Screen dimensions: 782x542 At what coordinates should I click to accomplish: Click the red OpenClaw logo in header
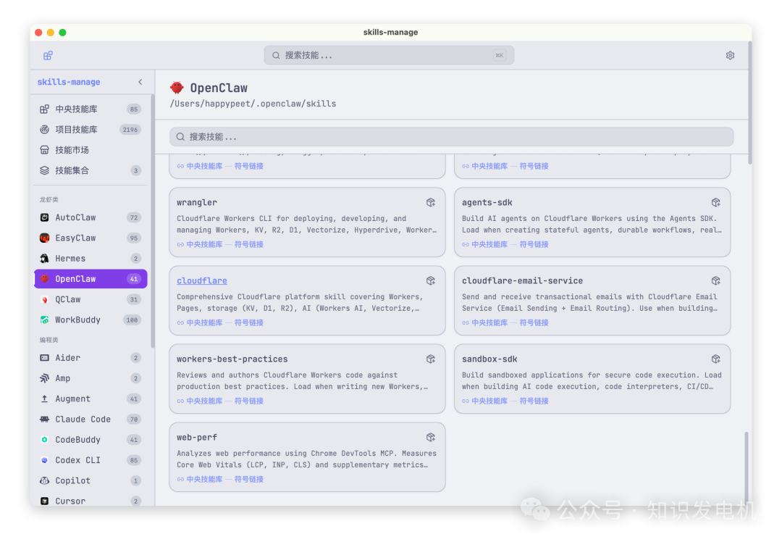point(177,88)
